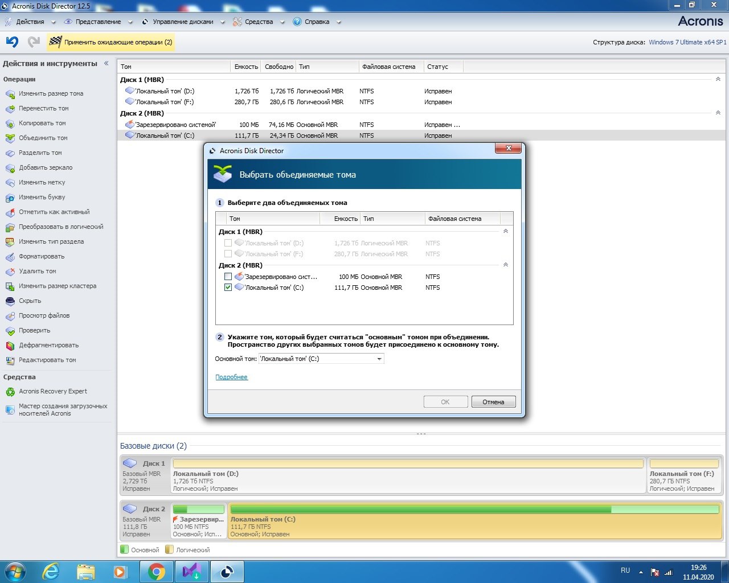Click the undo arrow in the toolbar
Viewport: 729px width, 583px height.
[12, 42]
